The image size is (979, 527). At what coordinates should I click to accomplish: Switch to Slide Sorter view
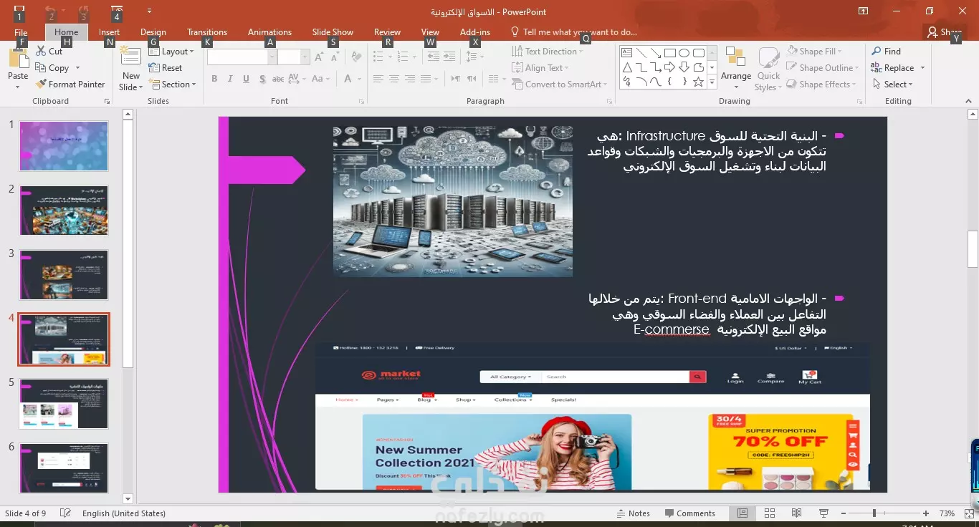(x=770, y=513)
